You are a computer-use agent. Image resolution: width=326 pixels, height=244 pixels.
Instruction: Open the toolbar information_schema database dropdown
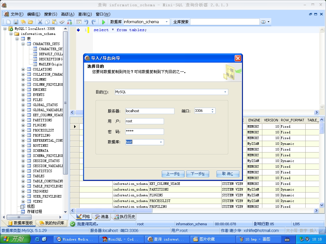click(x=167, y=22)
